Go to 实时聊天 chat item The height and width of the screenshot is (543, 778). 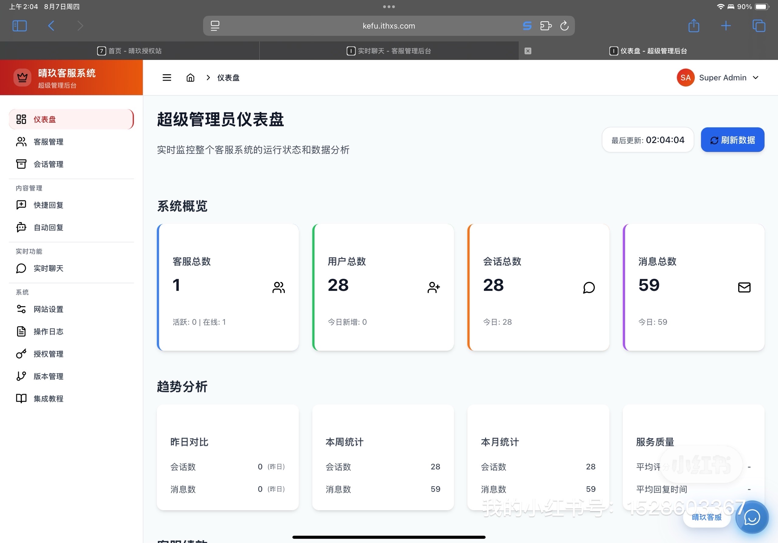coord(48,268)
